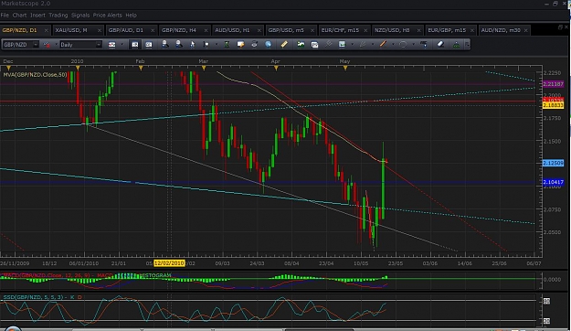Screen dimensions: 571x331
Task: Close the AUD/NZD, m30 tab
Action: [x=526, y=30]
